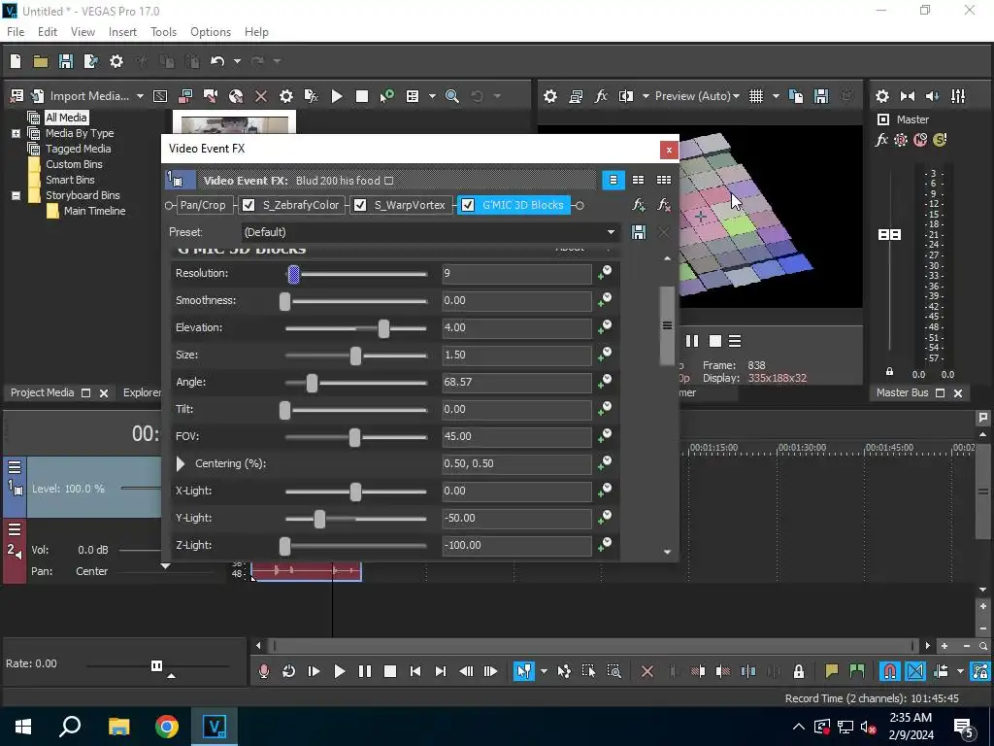
Task: Open Google Chrome from the taskbar
Action: (167, 727)
